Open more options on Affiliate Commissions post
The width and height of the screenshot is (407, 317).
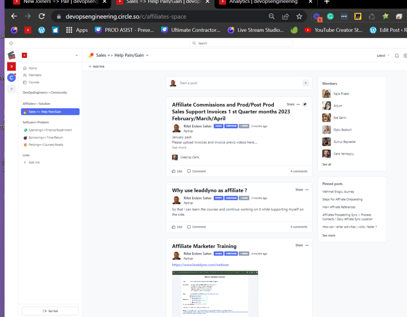pyautogui.click(x=298, y=104)
